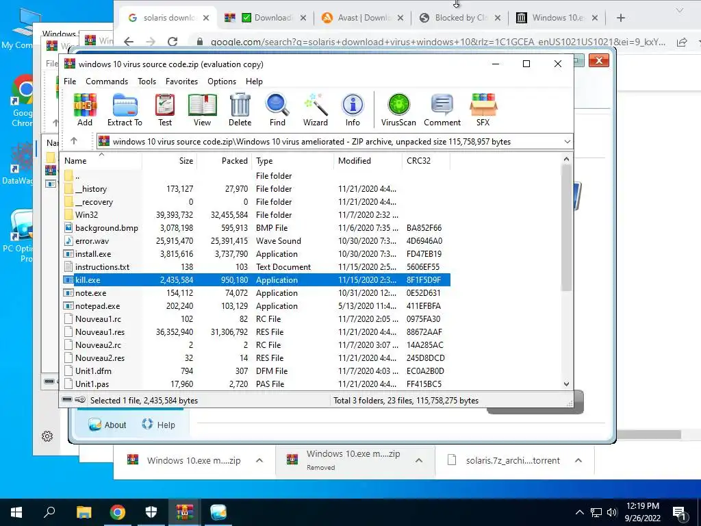Select background.bmp file

(257, 227)
